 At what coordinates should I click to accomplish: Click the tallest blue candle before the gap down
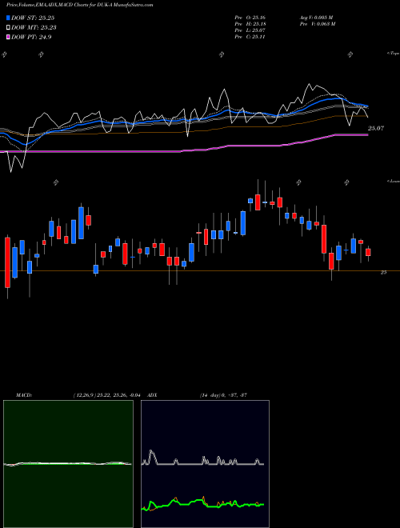81,223
